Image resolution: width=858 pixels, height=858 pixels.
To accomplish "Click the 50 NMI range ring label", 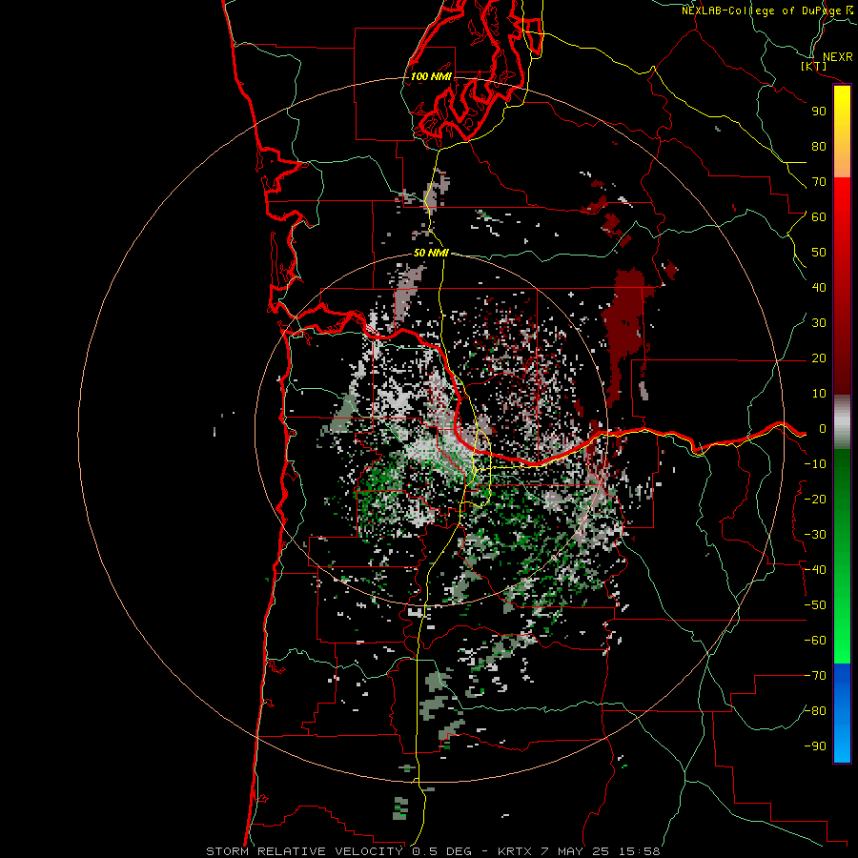I will click(431, 253).
